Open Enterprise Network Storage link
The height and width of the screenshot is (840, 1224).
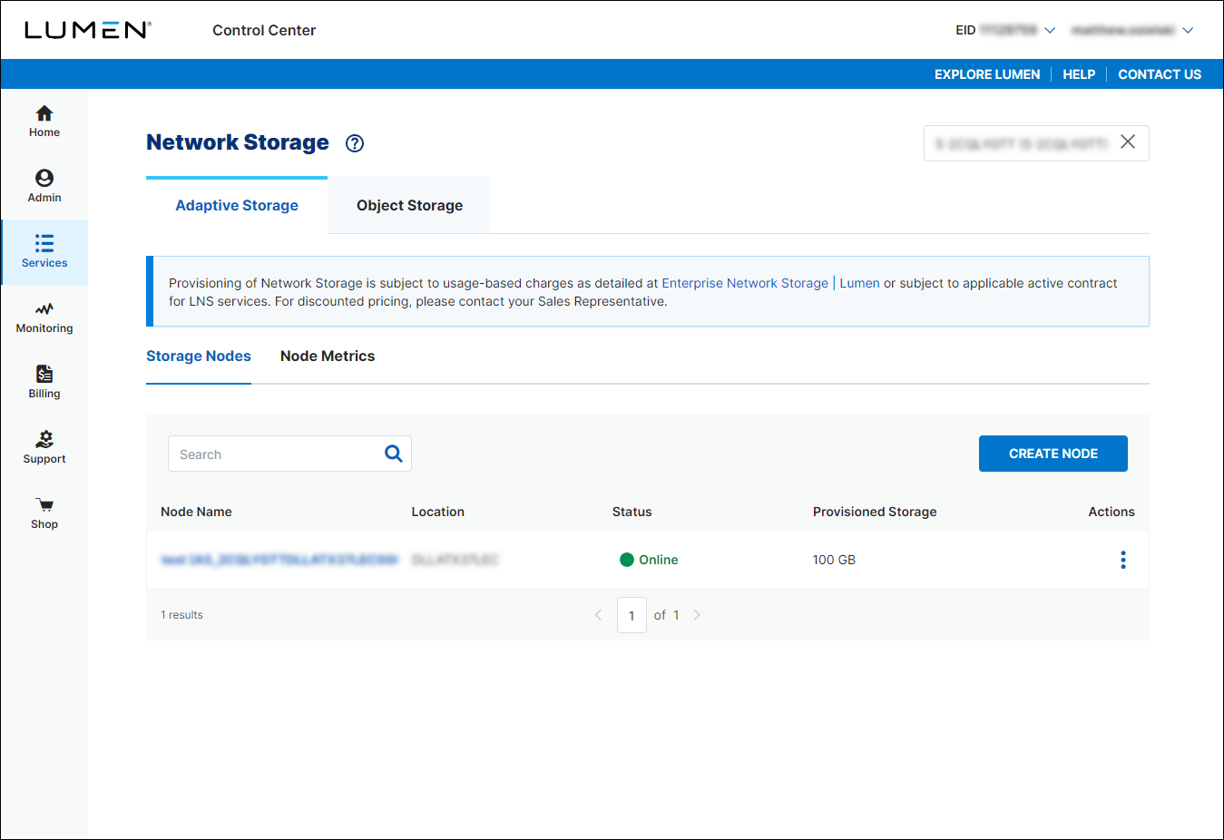[745, 283]
